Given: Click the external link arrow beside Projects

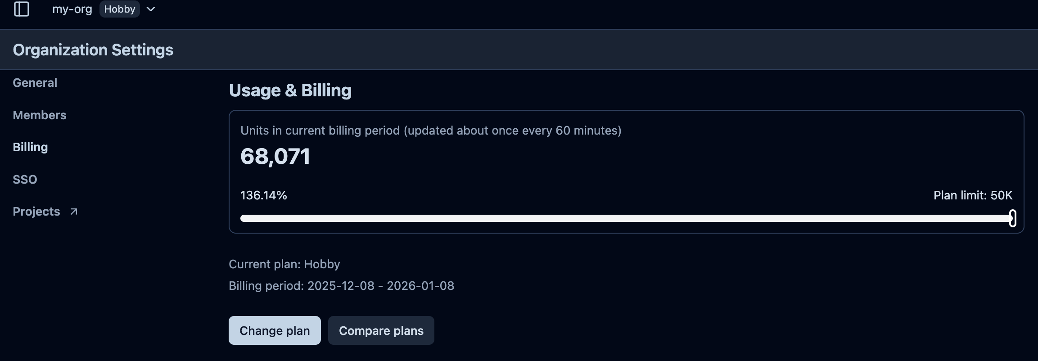Looking at the screenshot, I should (x=74, y=212).
